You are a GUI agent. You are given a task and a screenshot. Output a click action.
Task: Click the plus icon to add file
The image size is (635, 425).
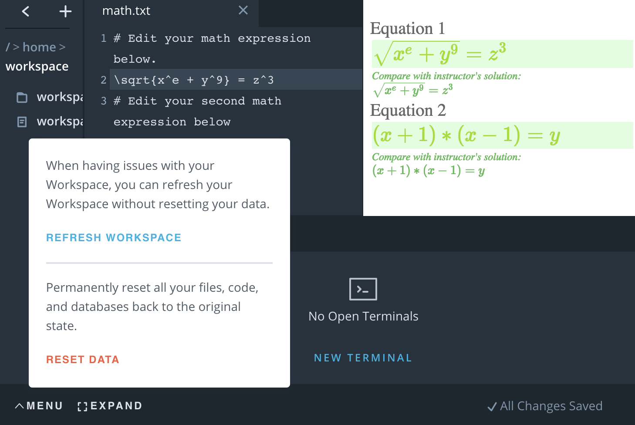[x=65, y=11]
